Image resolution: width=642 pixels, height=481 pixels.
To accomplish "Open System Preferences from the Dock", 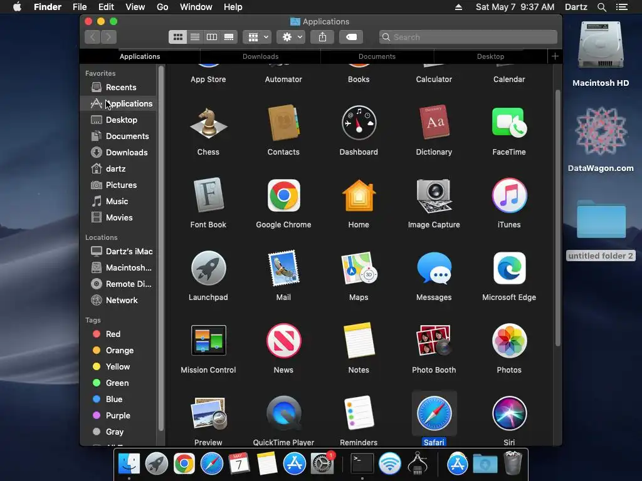I will tap(322, 464).
